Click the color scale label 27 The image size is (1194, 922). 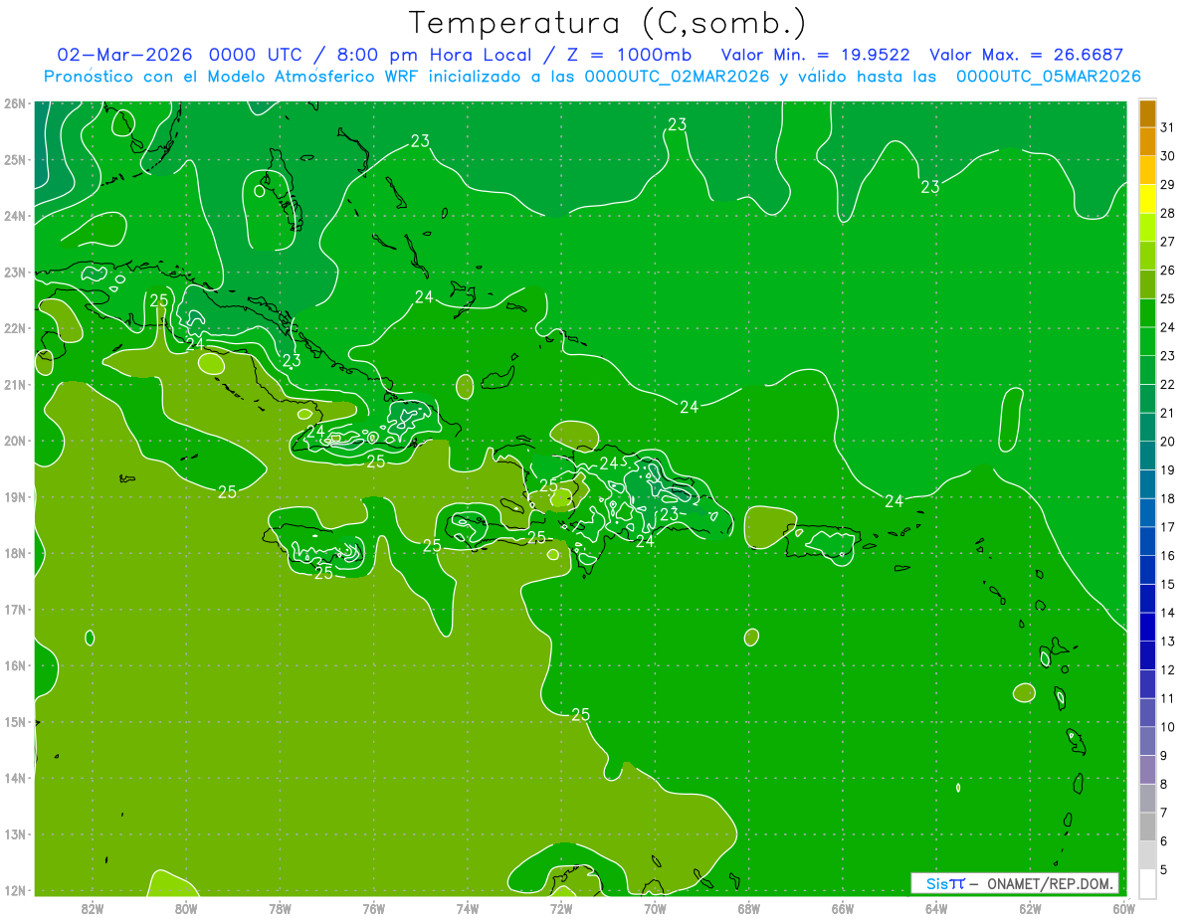1167,241
